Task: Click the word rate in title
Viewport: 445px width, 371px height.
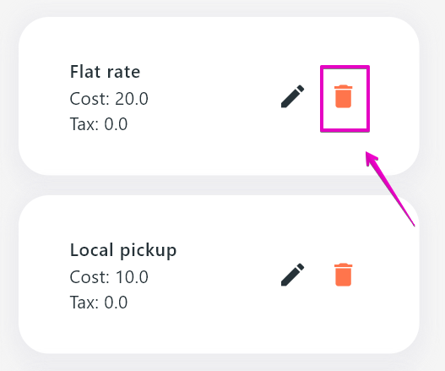Action: coord(123,72)
